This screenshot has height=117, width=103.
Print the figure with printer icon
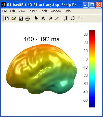pyautogui.click(x=27, y=19)
